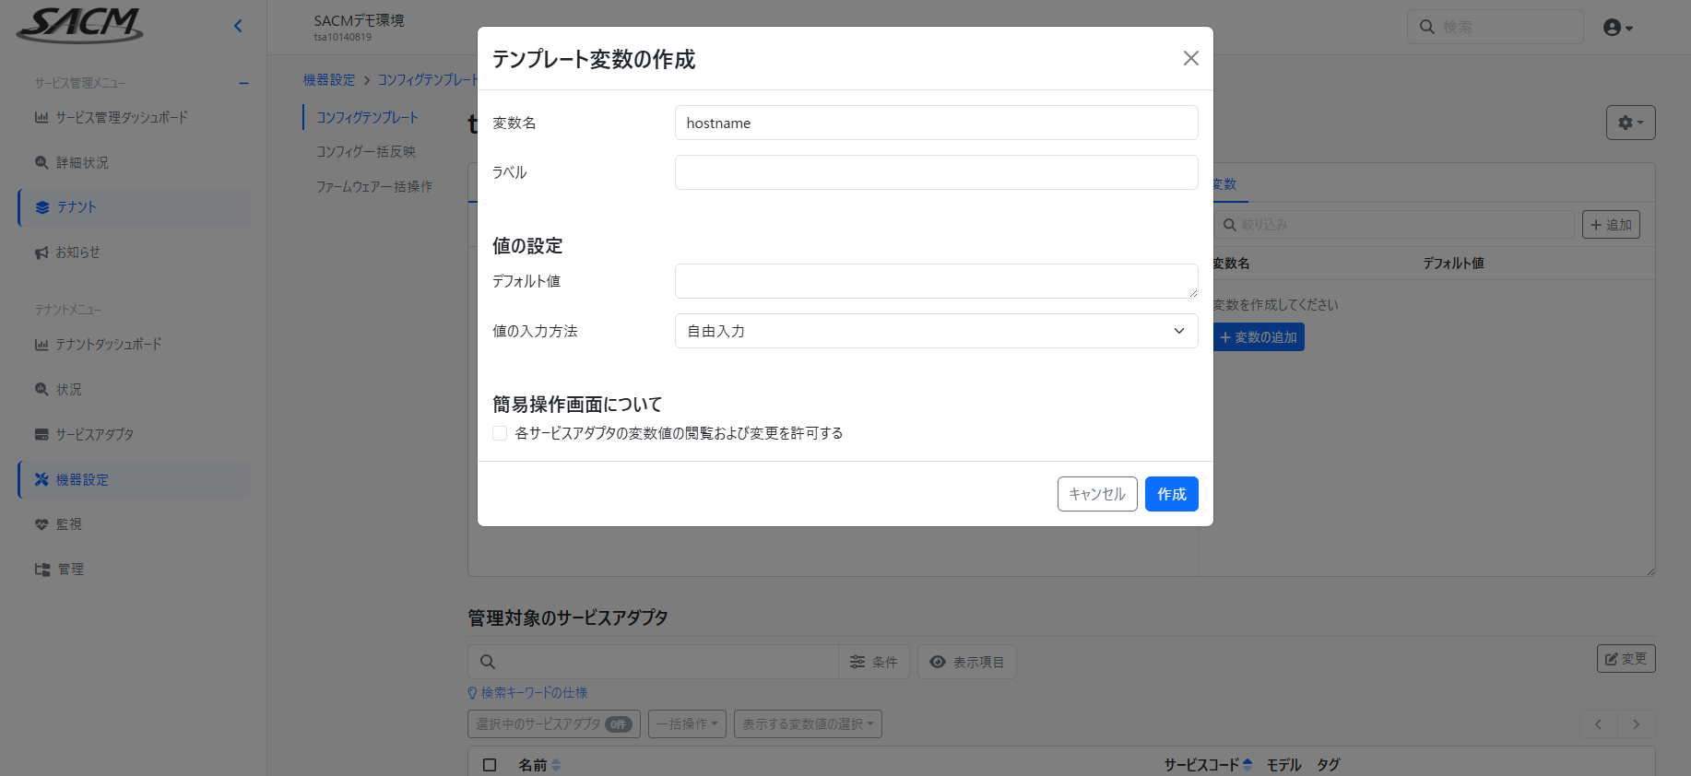The height and width of the screenshot is (776, 1691).
Task: Click the 変数名 input field
Action: pyautogui.click(x=936, y=123)
